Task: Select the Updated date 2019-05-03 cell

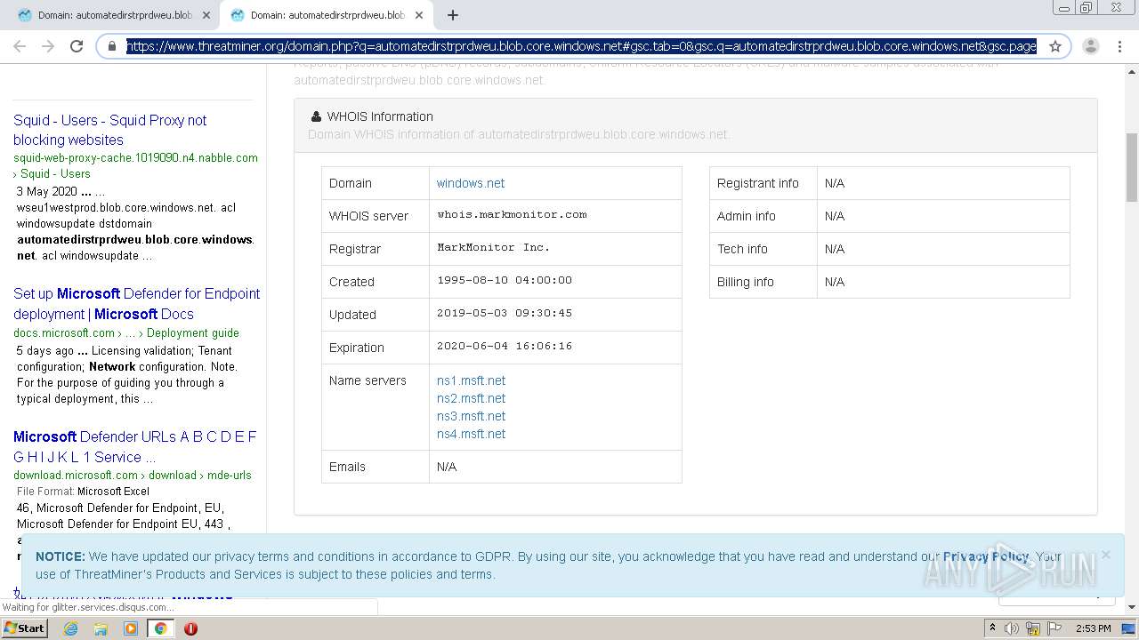Action: coord(555,314)
